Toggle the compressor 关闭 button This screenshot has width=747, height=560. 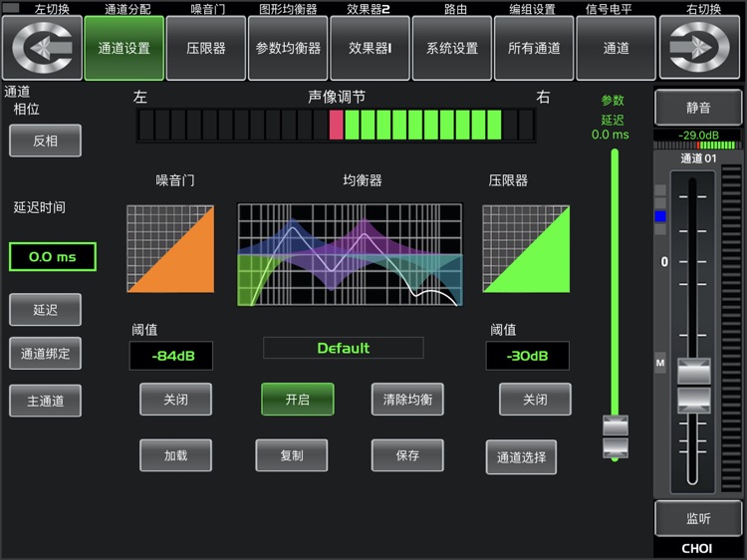tap(535, 400)
